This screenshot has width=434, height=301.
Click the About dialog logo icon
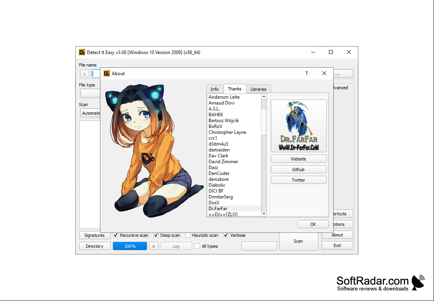(107, 73)
